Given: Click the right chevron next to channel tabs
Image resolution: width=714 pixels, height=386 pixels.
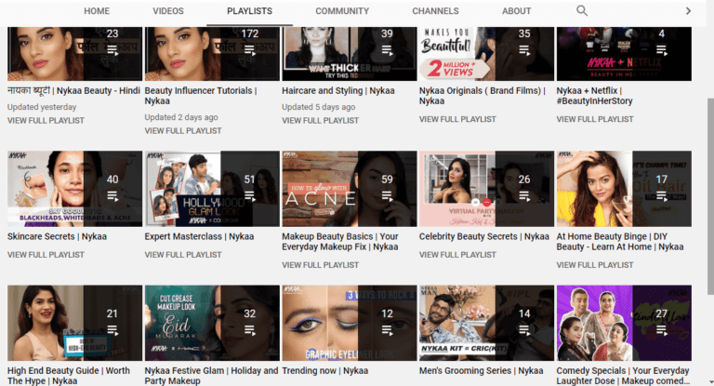Looking at the screenshot, I should coord(688,11).
